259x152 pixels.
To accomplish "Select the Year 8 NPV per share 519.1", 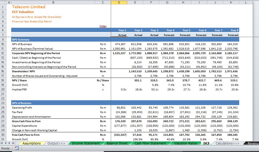I will coord(234,80).
